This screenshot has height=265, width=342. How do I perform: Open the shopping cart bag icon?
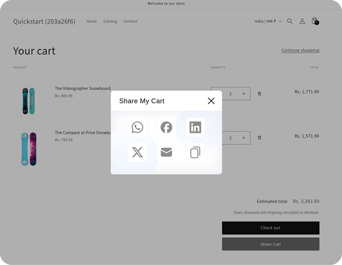click(x=314, y=21)
